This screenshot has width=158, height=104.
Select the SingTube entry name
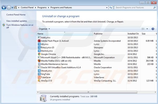tap(45, 74)
